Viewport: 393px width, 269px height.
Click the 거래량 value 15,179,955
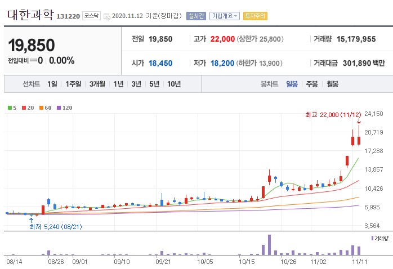356,39
